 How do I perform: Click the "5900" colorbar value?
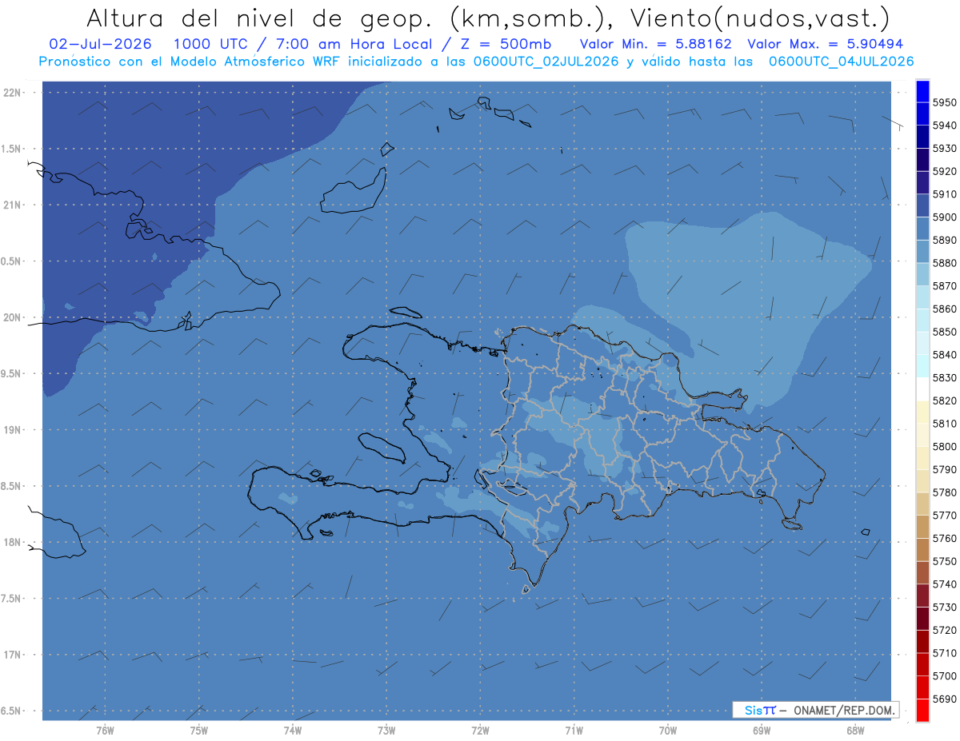[944, 217]
